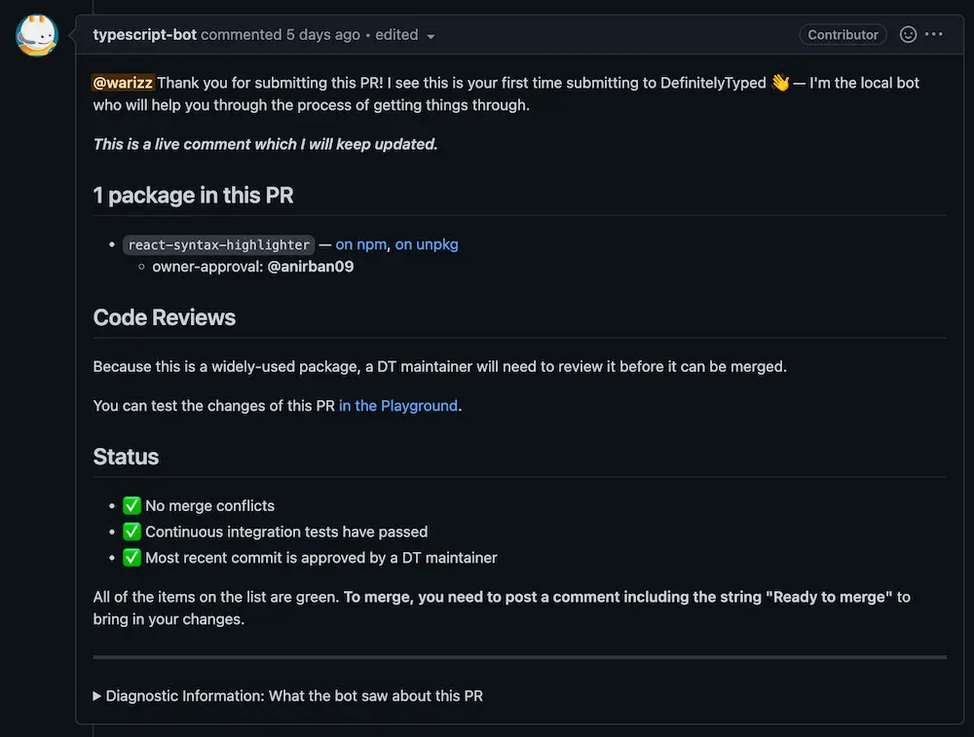Select 'This is a live comment' italic text
This screenshot has height=737, width=974.
click(x=265, y=144)
